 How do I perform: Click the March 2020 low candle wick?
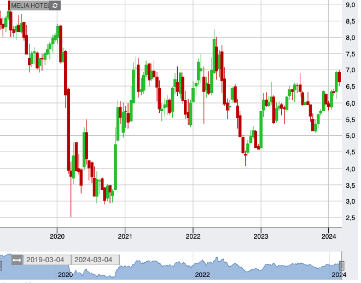[71, 198]
